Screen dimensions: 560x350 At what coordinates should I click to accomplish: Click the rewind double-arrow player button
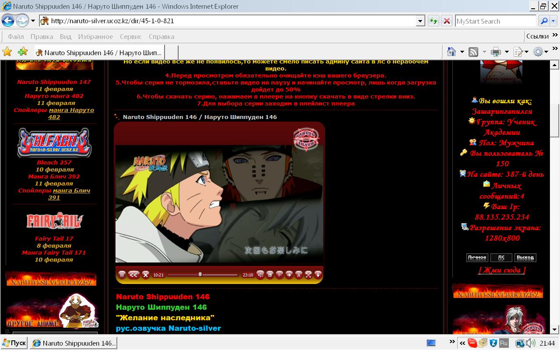(x=134, y=274)
